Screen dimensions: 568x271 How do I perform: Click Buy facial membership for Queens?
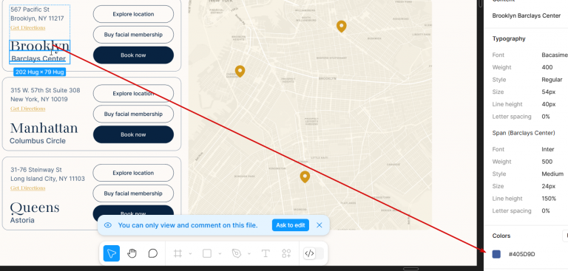coord(133,193)
